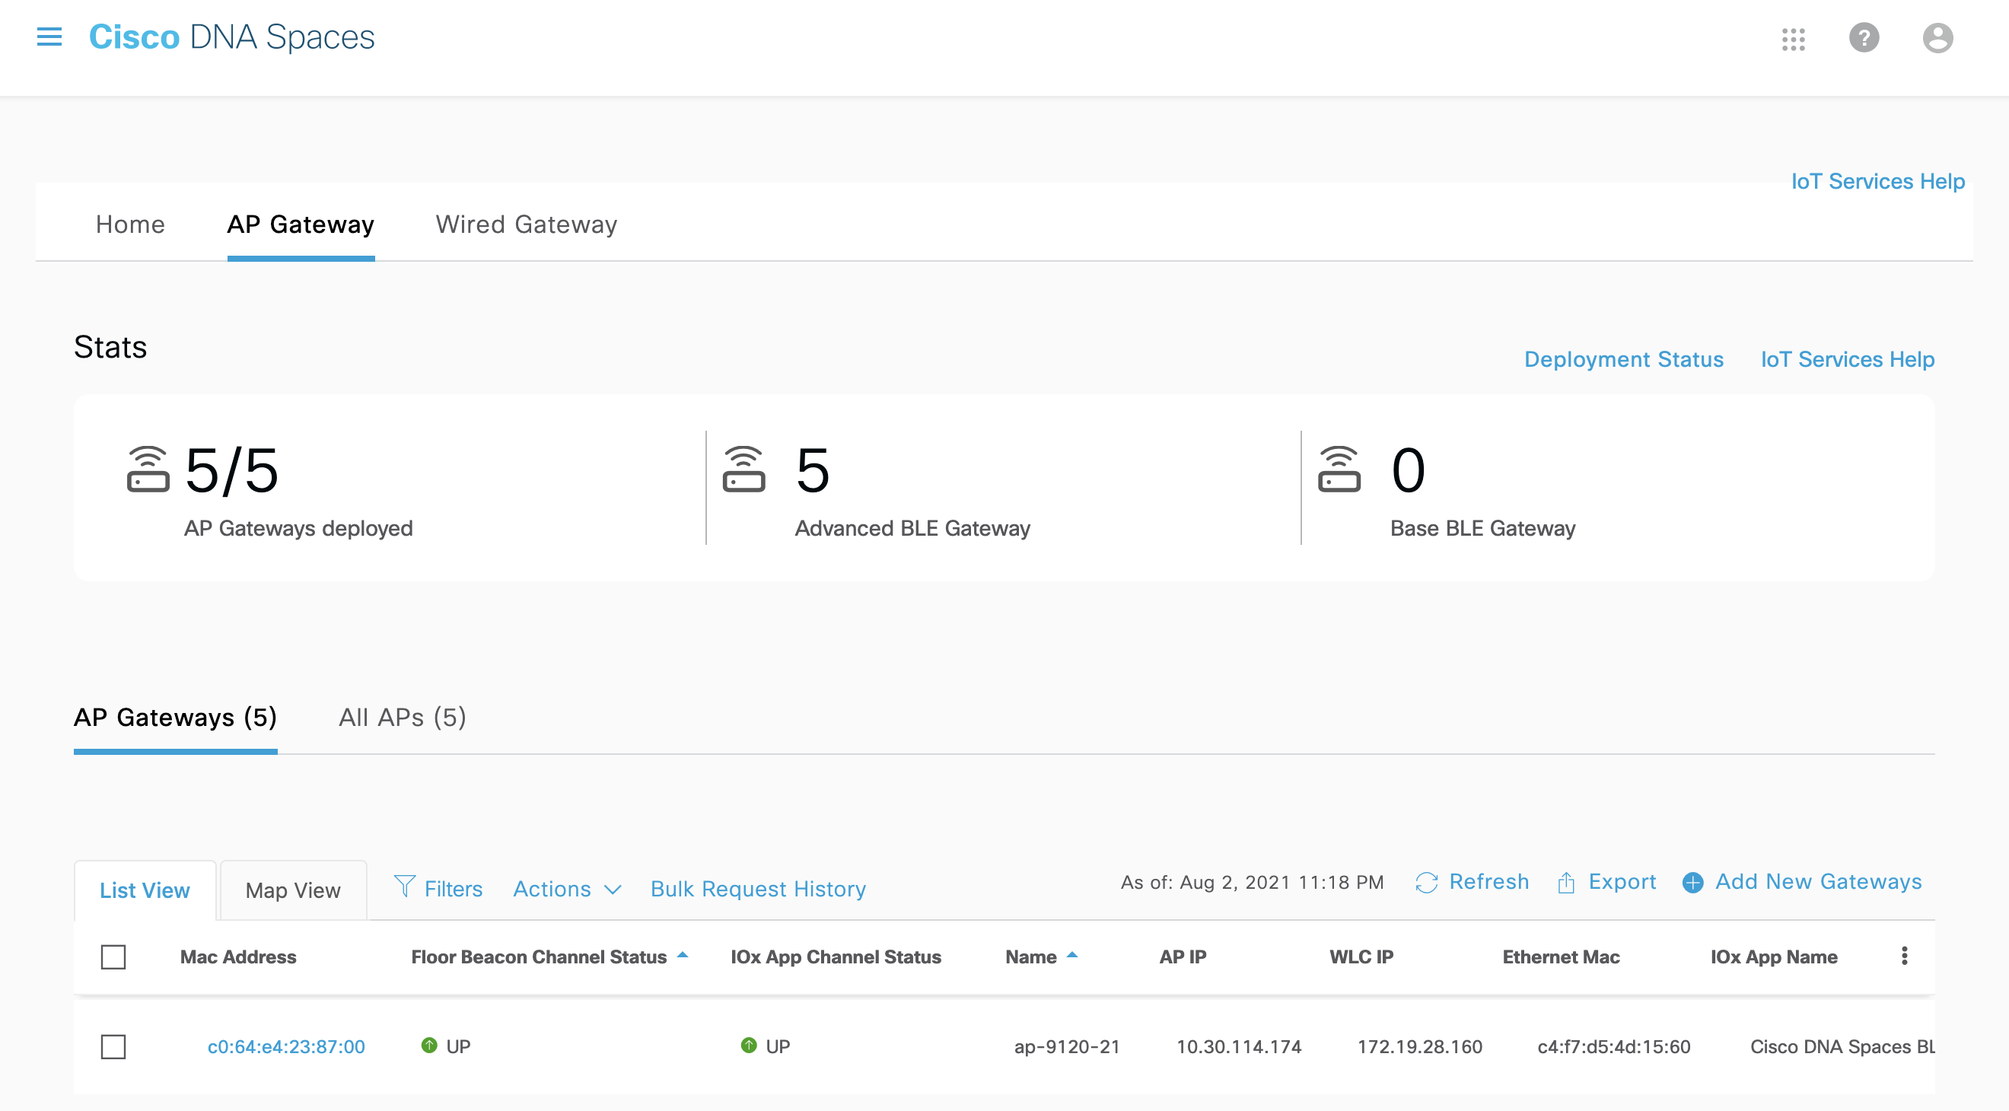Click the Add New Gateways plus icon

coord(1692,883)
